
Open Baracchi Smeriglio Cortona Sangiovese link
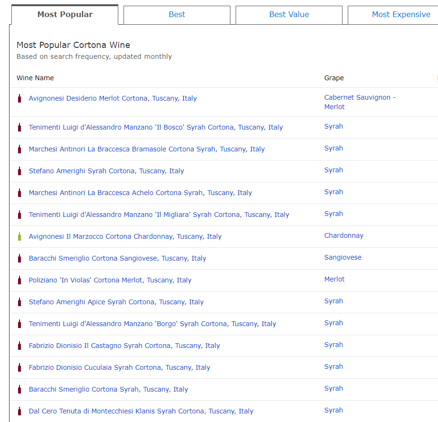click(117, 258)
